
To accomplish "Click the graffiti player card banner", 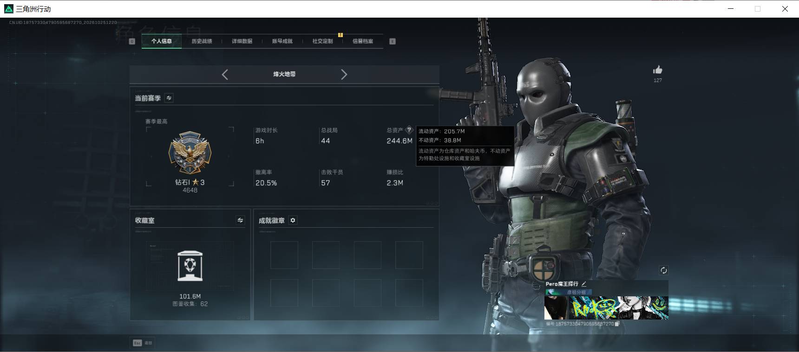I will click(618, 308).
